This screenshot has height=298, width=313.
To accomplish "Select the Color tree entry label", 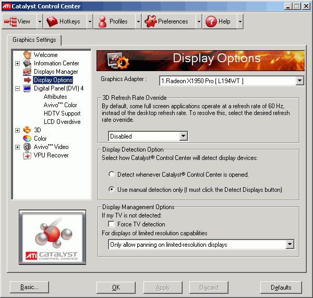I will point(40,139).
